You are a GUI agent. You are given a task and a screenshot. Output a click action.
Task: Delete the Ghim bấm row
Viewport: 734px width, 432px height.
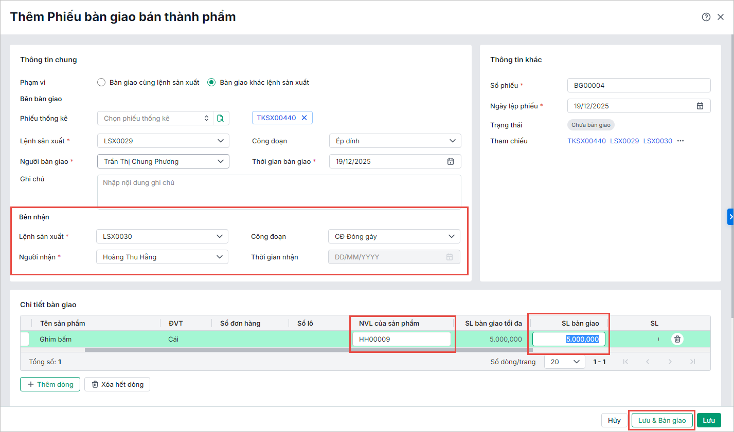coord(677,339)
